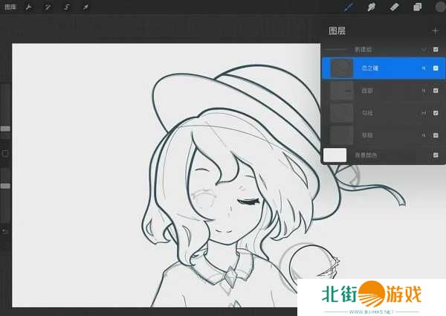The image size is (446, 316).
Task: Open the Adjustments magic wand menu
Action: [x=48, y=7]
